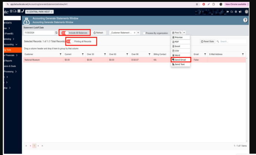Filter the E-Mail Address column
The width and height of the screenshot is (256, 155).
click(243, 54)
